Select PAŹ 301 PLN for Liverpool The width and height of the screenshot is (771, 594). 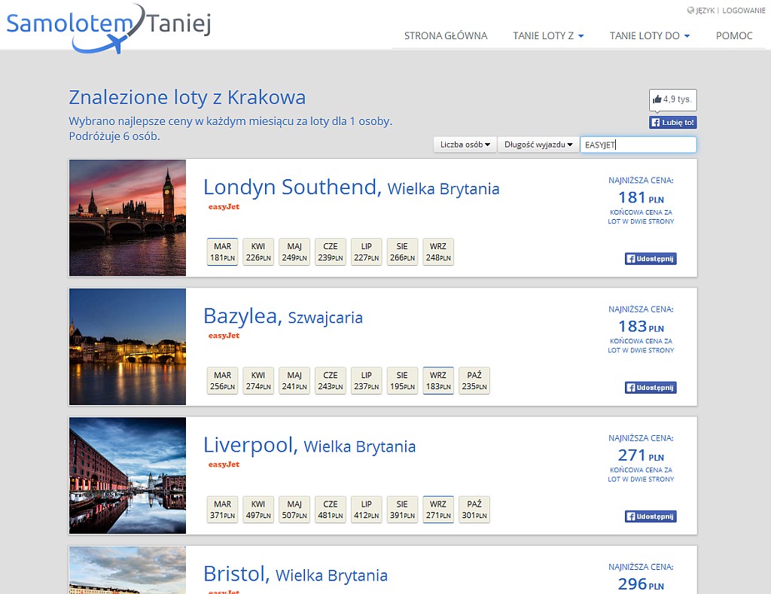[x=474, y=510]
